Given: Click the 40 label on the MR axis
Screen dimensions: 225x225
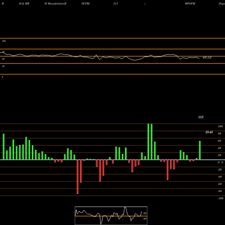Looking at the screenshot, I should 220,148.
